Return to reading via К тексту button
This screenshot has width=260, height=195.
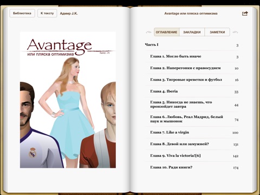[x=47, y=14]
